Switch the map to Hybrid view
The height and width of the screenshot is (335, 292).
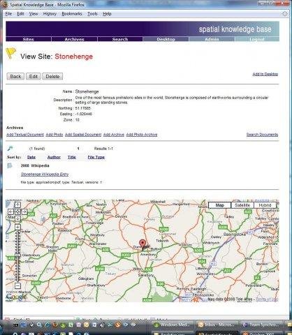265,205
